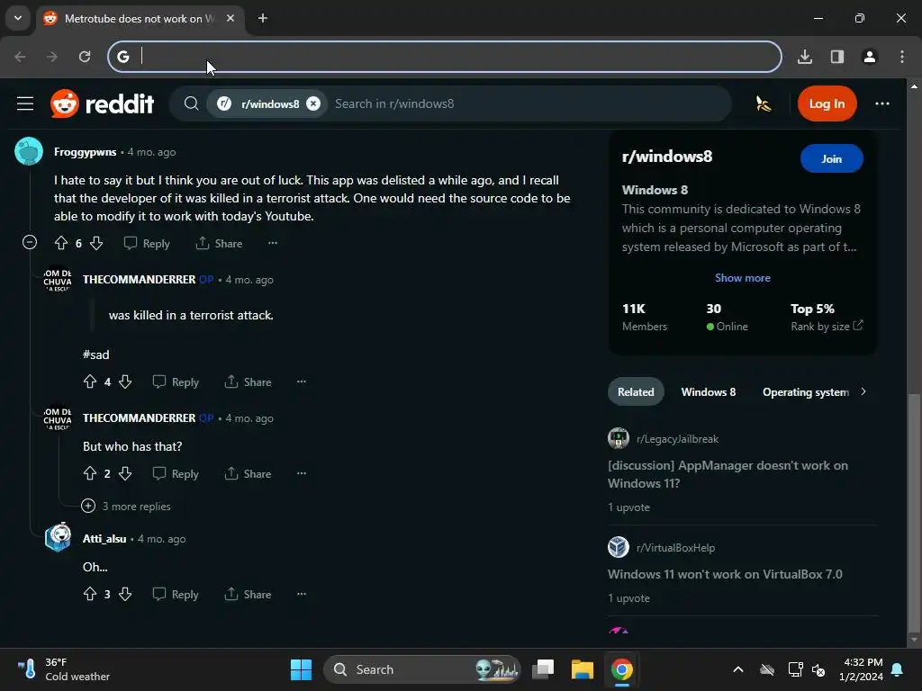Remove the r/windows8 search filter chip
Viewport: 922px width, 691px height.
point(313,104)
